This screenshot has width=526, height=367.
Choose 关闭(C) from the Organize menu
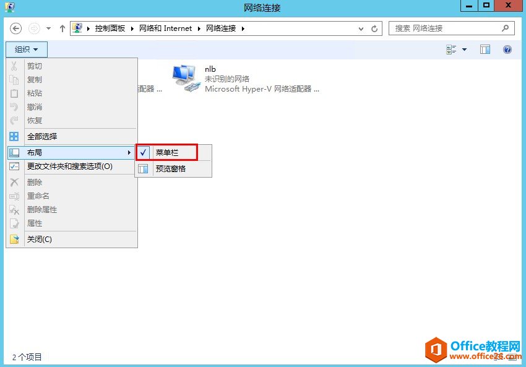40,239
